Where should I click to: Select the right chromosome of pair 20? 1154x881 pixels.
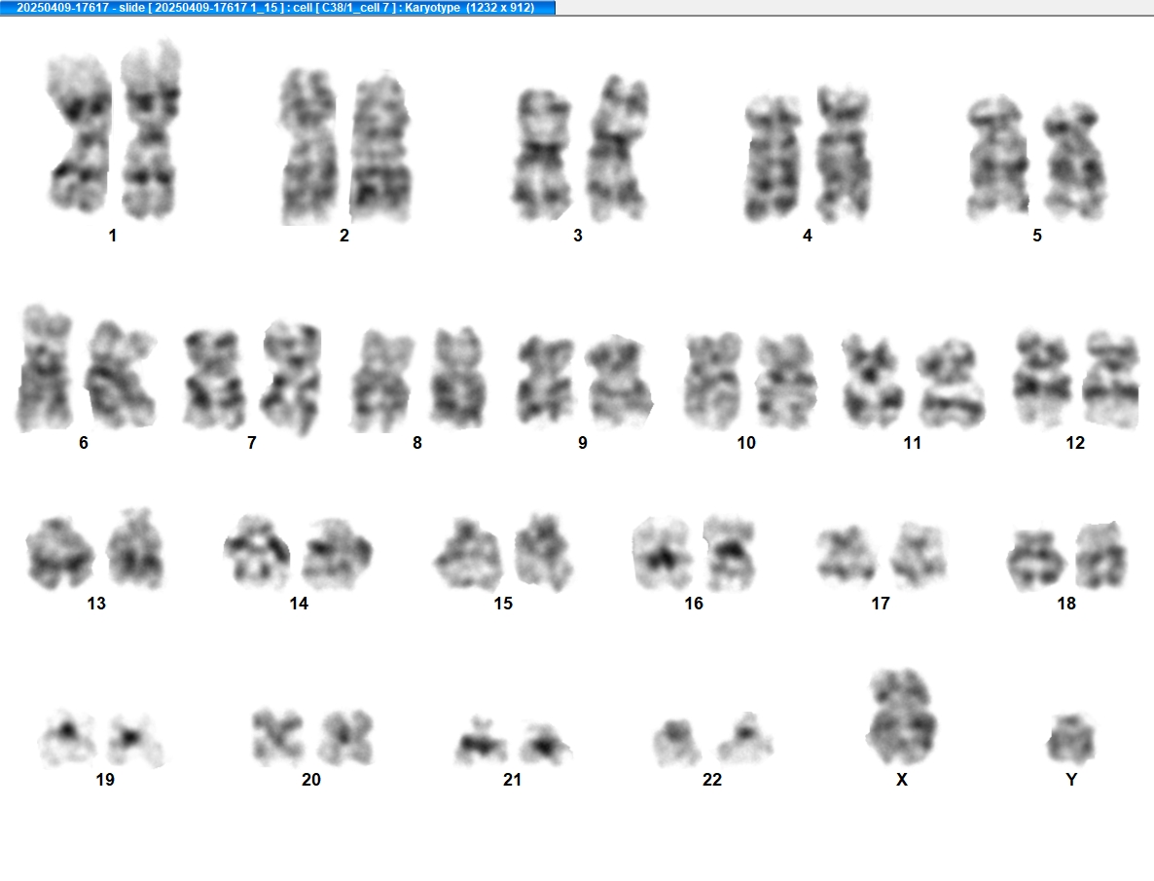click(346, 737)
